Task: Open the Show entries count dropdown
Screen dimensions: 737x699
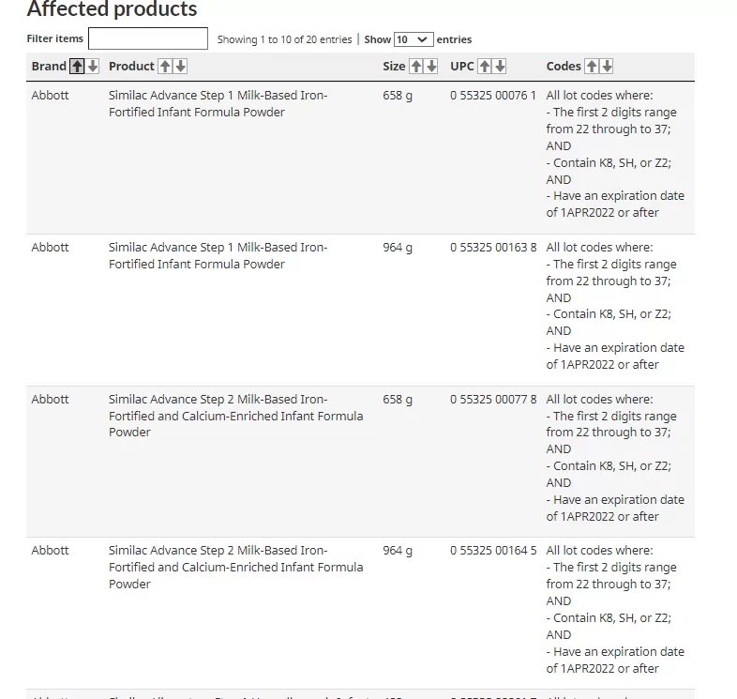Action: [x=414, y=39]
